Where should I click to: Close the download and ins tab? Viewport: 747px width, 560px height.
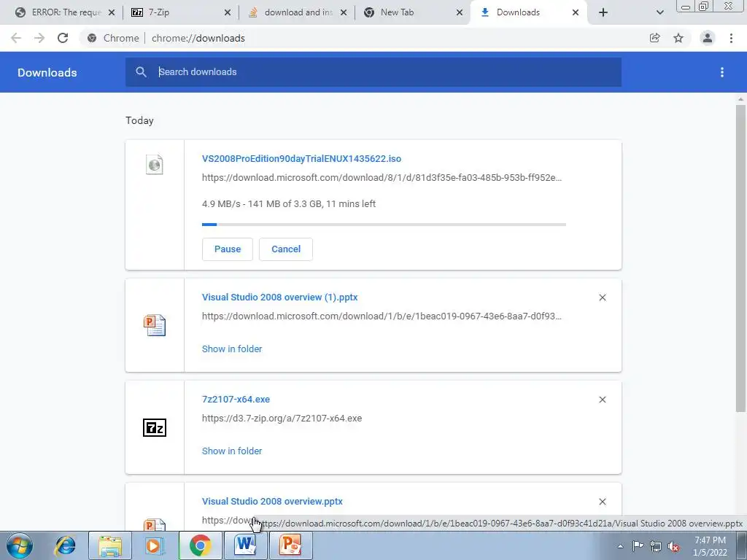344,13
